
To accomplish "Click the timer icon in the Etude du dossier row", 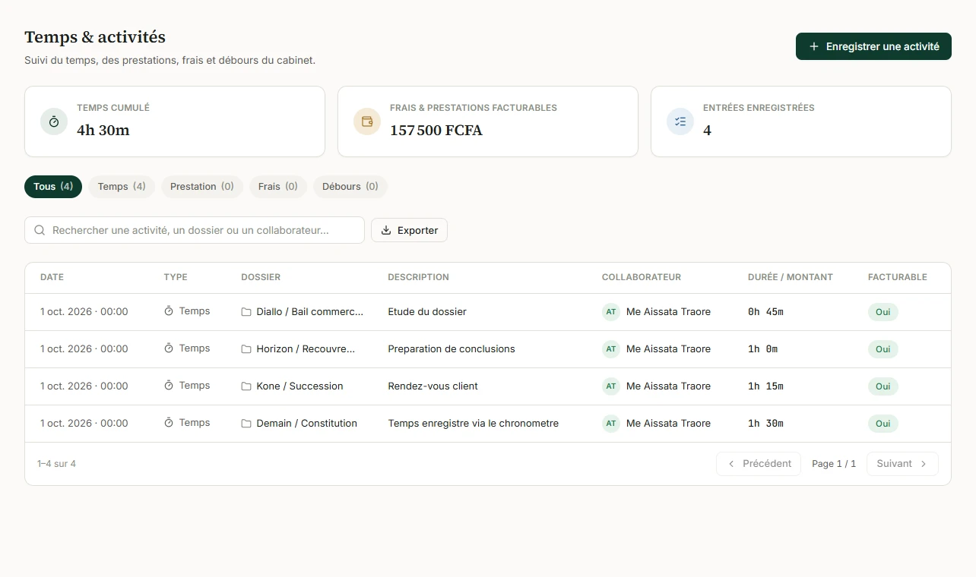I will point(169,311).
